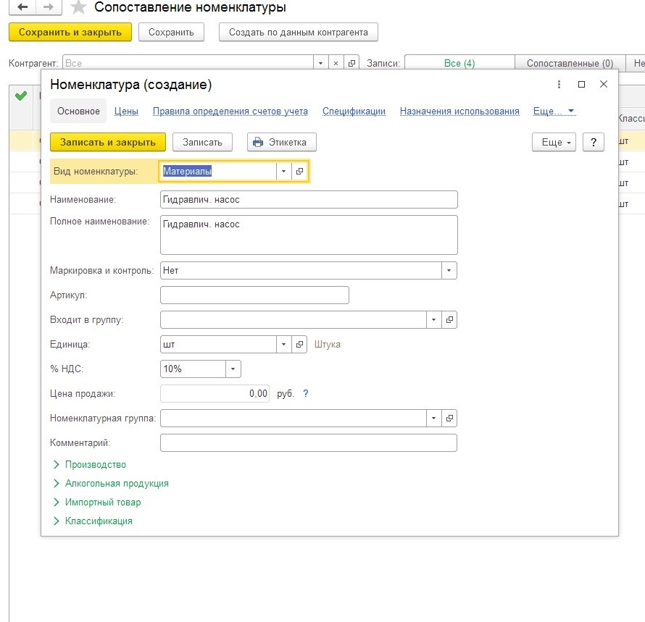
Task: Expand the Еще... navigation links menu
Action: point(554,111)
